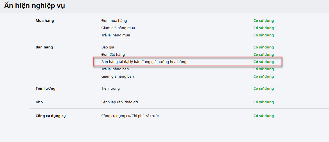
Task: Change Có sử dụng status for Đơn đặt hàng
Action: [x=263, y=55]
